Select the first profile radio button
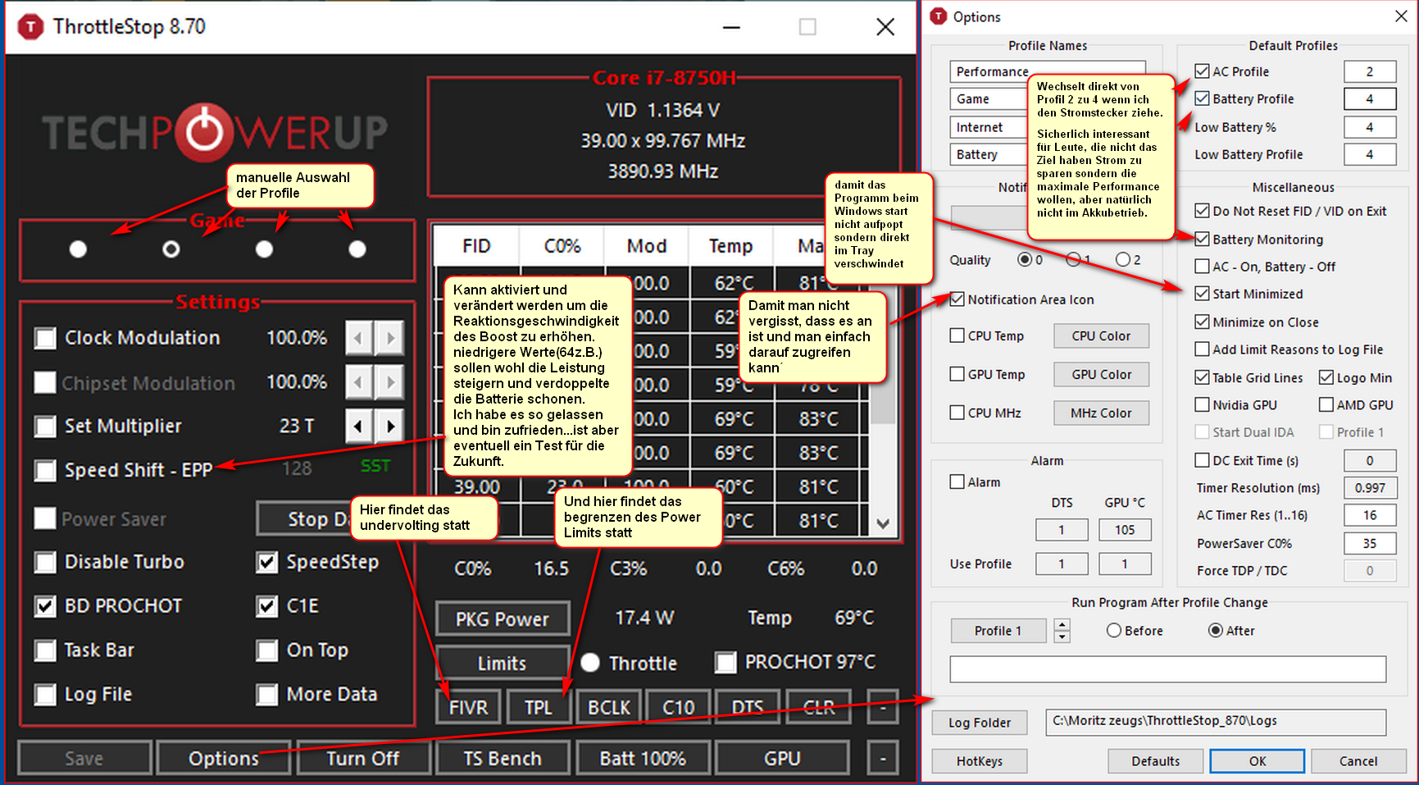This screenshot has height=785, width=1419. [78, 249]
